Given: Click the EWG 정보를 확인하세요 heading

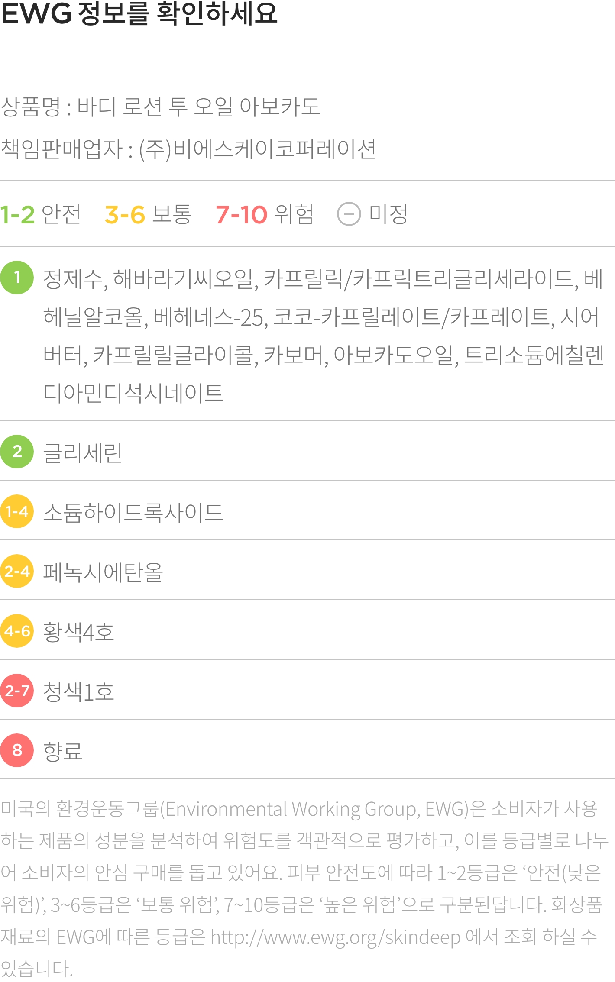Looking at the screenshot, I should coord(139,13).
